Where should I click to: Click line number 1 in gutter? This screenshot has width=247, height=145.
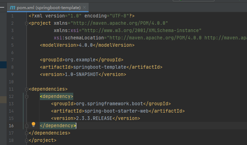pos(12,16)
